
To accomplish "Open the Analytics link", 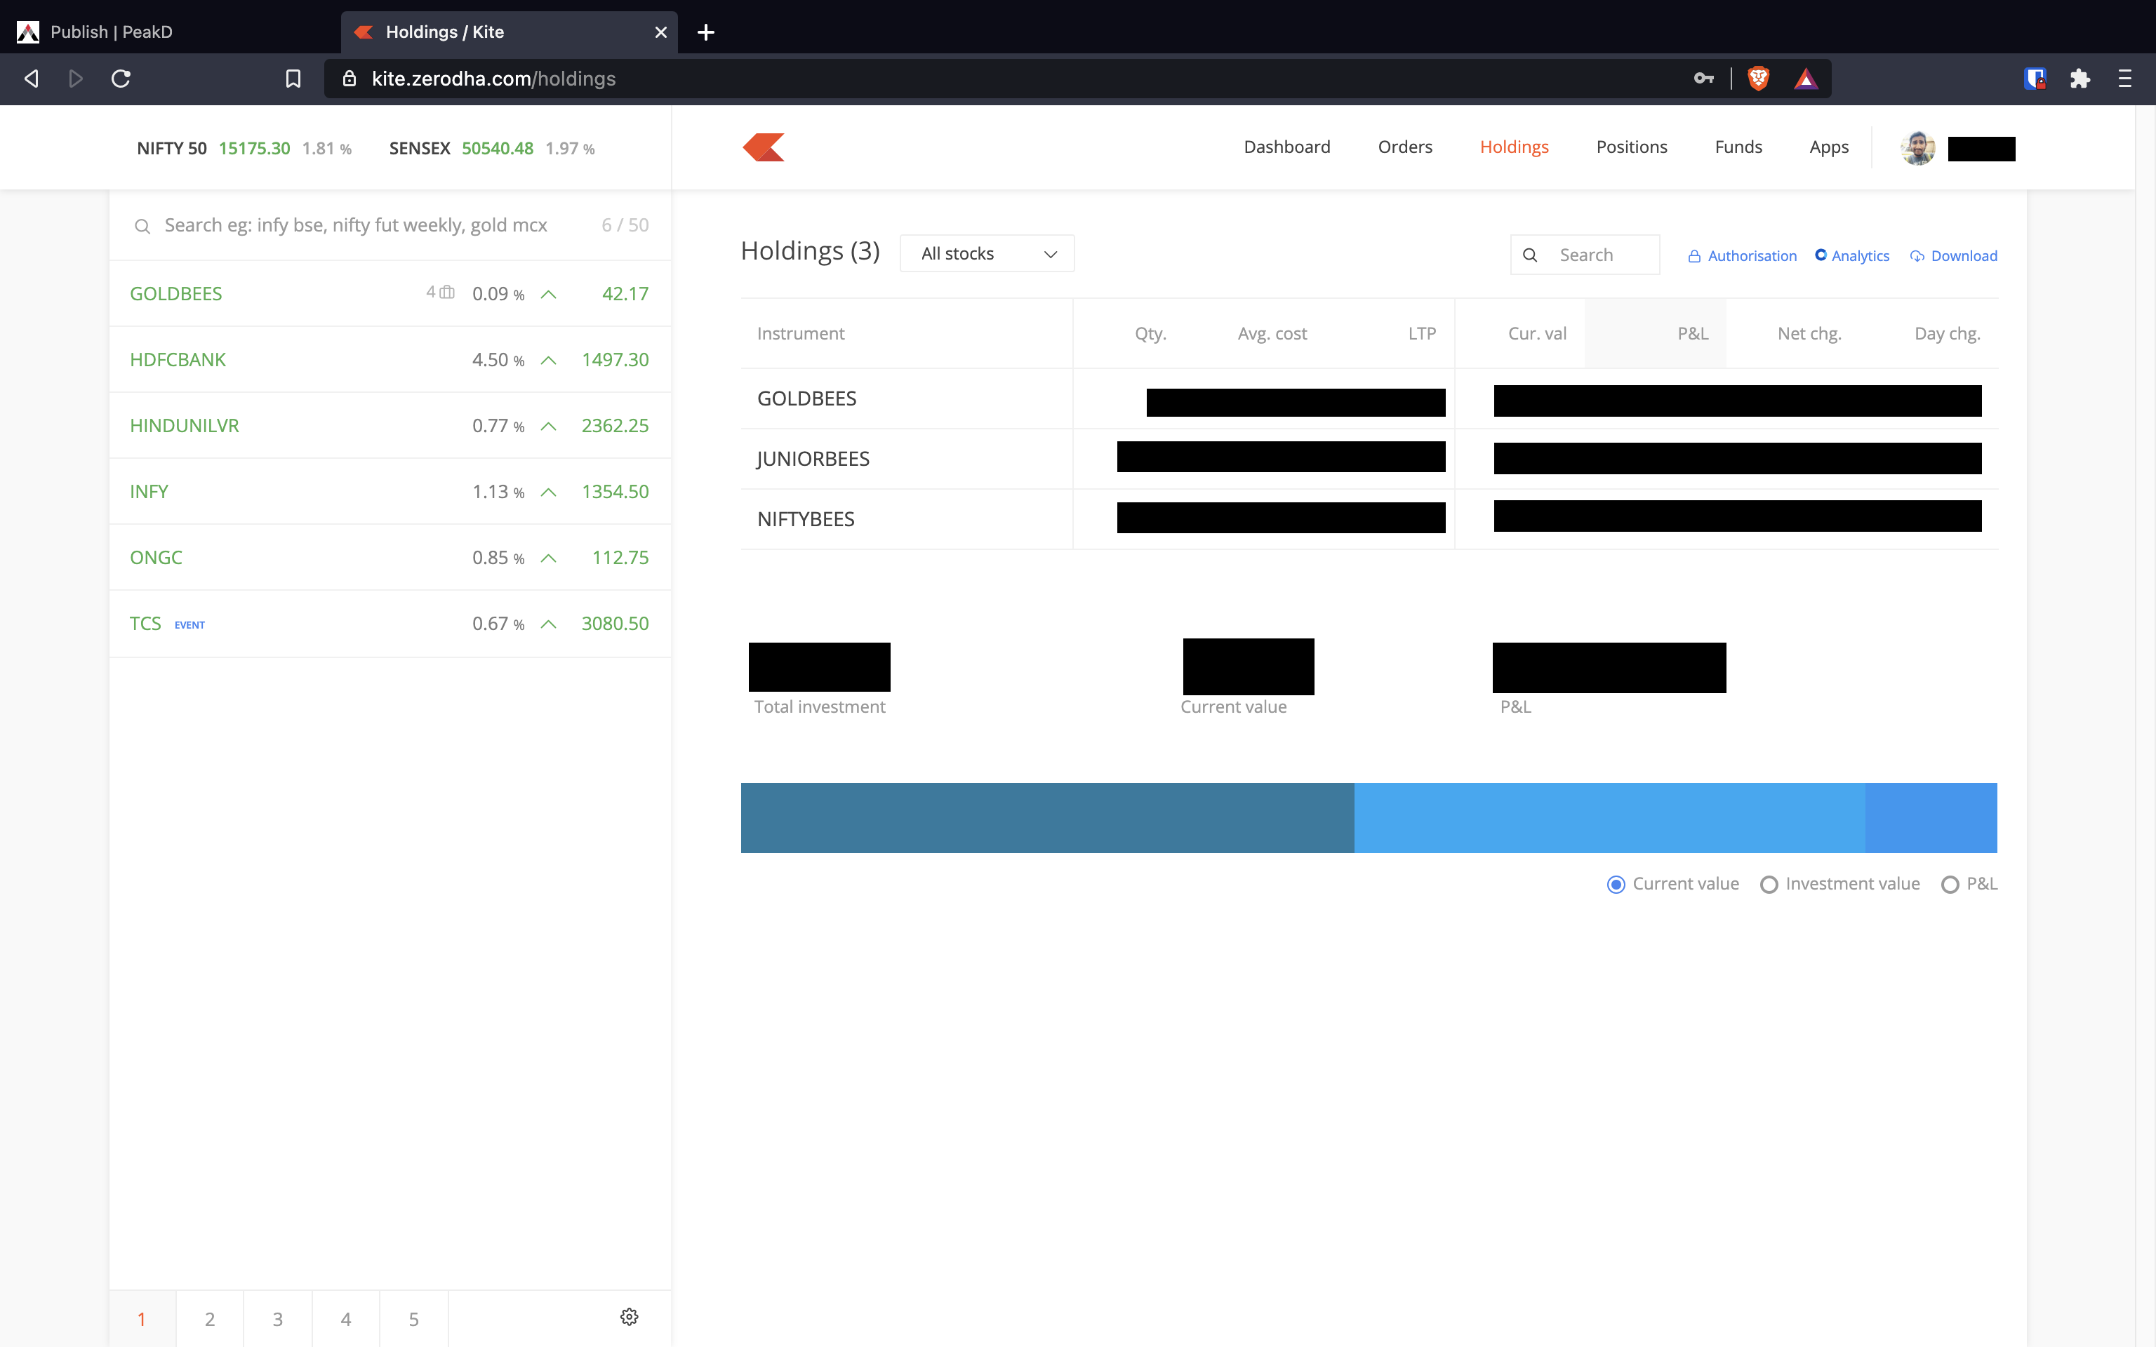I will (x=1852, y=255).
